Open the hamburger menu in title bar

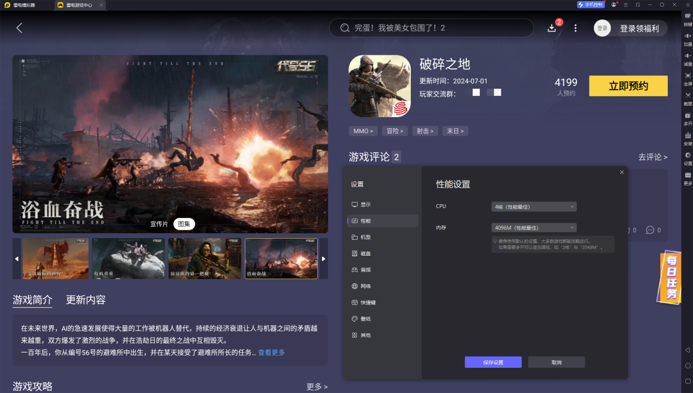[626, 4]
